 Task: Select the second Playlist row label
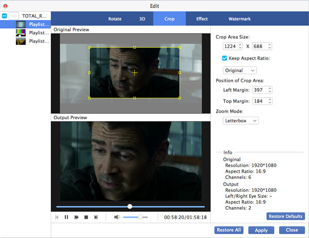pyautogui.click(x=39, y=33)
